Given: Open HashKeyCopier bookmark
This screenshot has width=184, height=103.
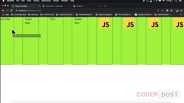Looking at the screenshot, I should pos(163,15).
